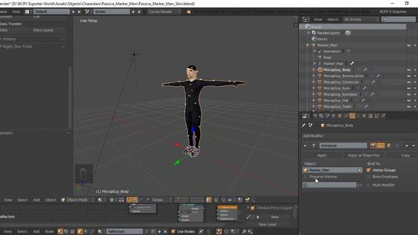418x235 pixels.
Task: Hide MocapGuy_Body with its eye icon
Action: tap(409, 70)
